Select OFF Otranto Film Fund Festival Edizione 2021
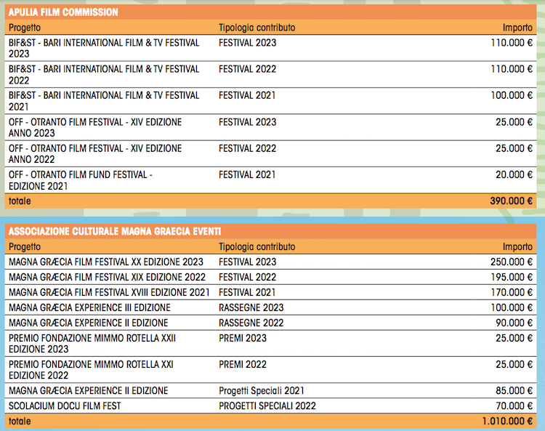The width and height of the screenshot is (545, 431). 80,180
